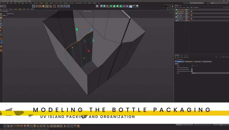Click the hatch tag on second object row
Viewport: 229px width, 130px height.
[192, 11]
